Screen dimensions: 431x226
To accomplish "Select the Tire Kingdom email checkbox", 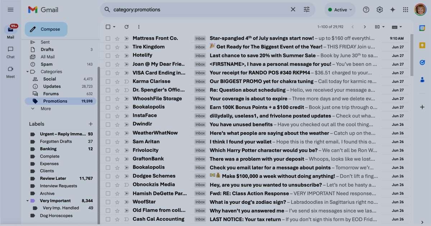I will [108, 47].
